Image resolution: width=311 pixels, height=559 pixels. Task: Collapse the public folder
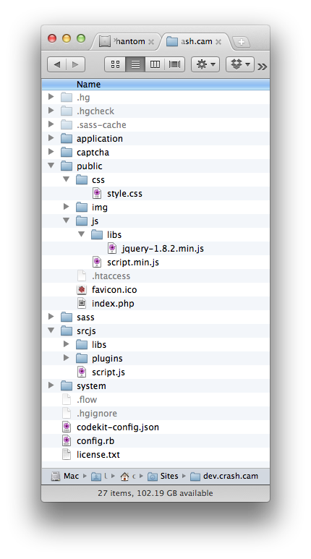(51, 166)
